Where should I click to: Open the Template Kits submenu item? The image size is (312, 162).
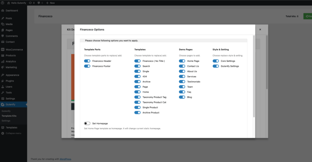(9, 116)
